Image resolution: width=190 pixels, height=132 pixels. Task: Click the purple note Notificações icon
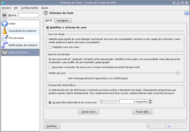(5, 45)
